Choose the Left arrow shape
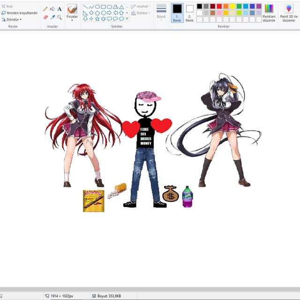The height and width of the screenshot is (300, 300). click(115, 13)
